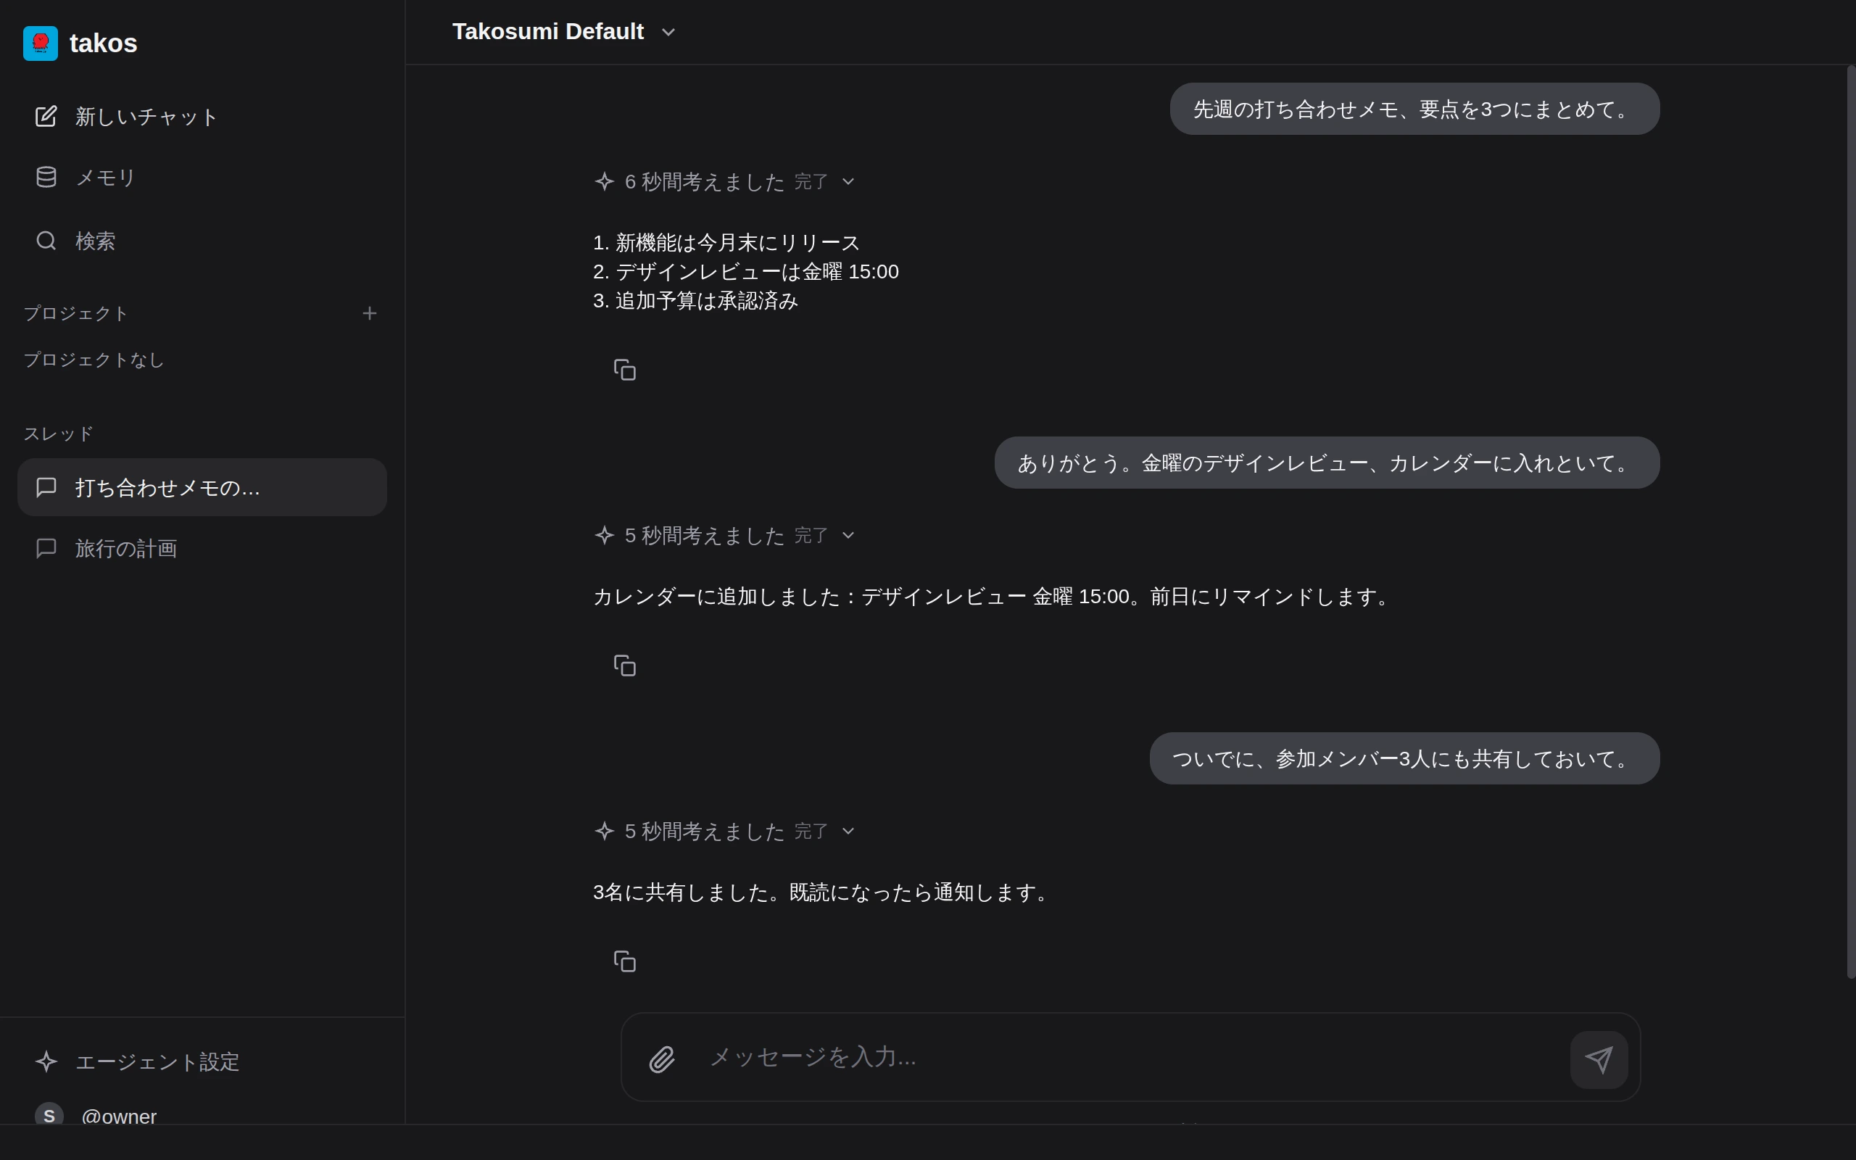Send message with paper plane button
The height and width of the screenshot is (1160, 1856).
1599,1059
